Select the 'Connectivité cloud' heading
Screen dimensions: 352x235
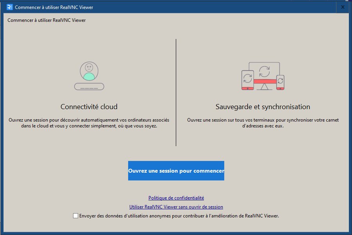click(x=89, y=107)
